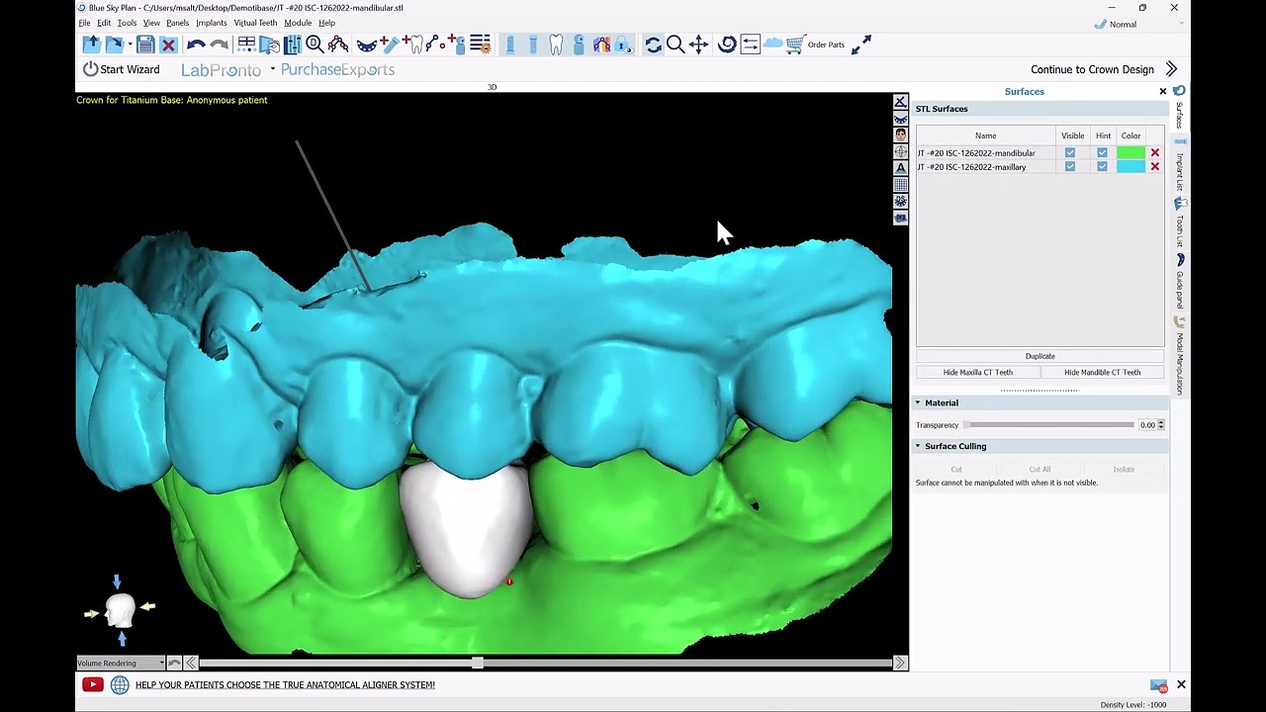Click the shopping cart Order Parts icon

795,44
